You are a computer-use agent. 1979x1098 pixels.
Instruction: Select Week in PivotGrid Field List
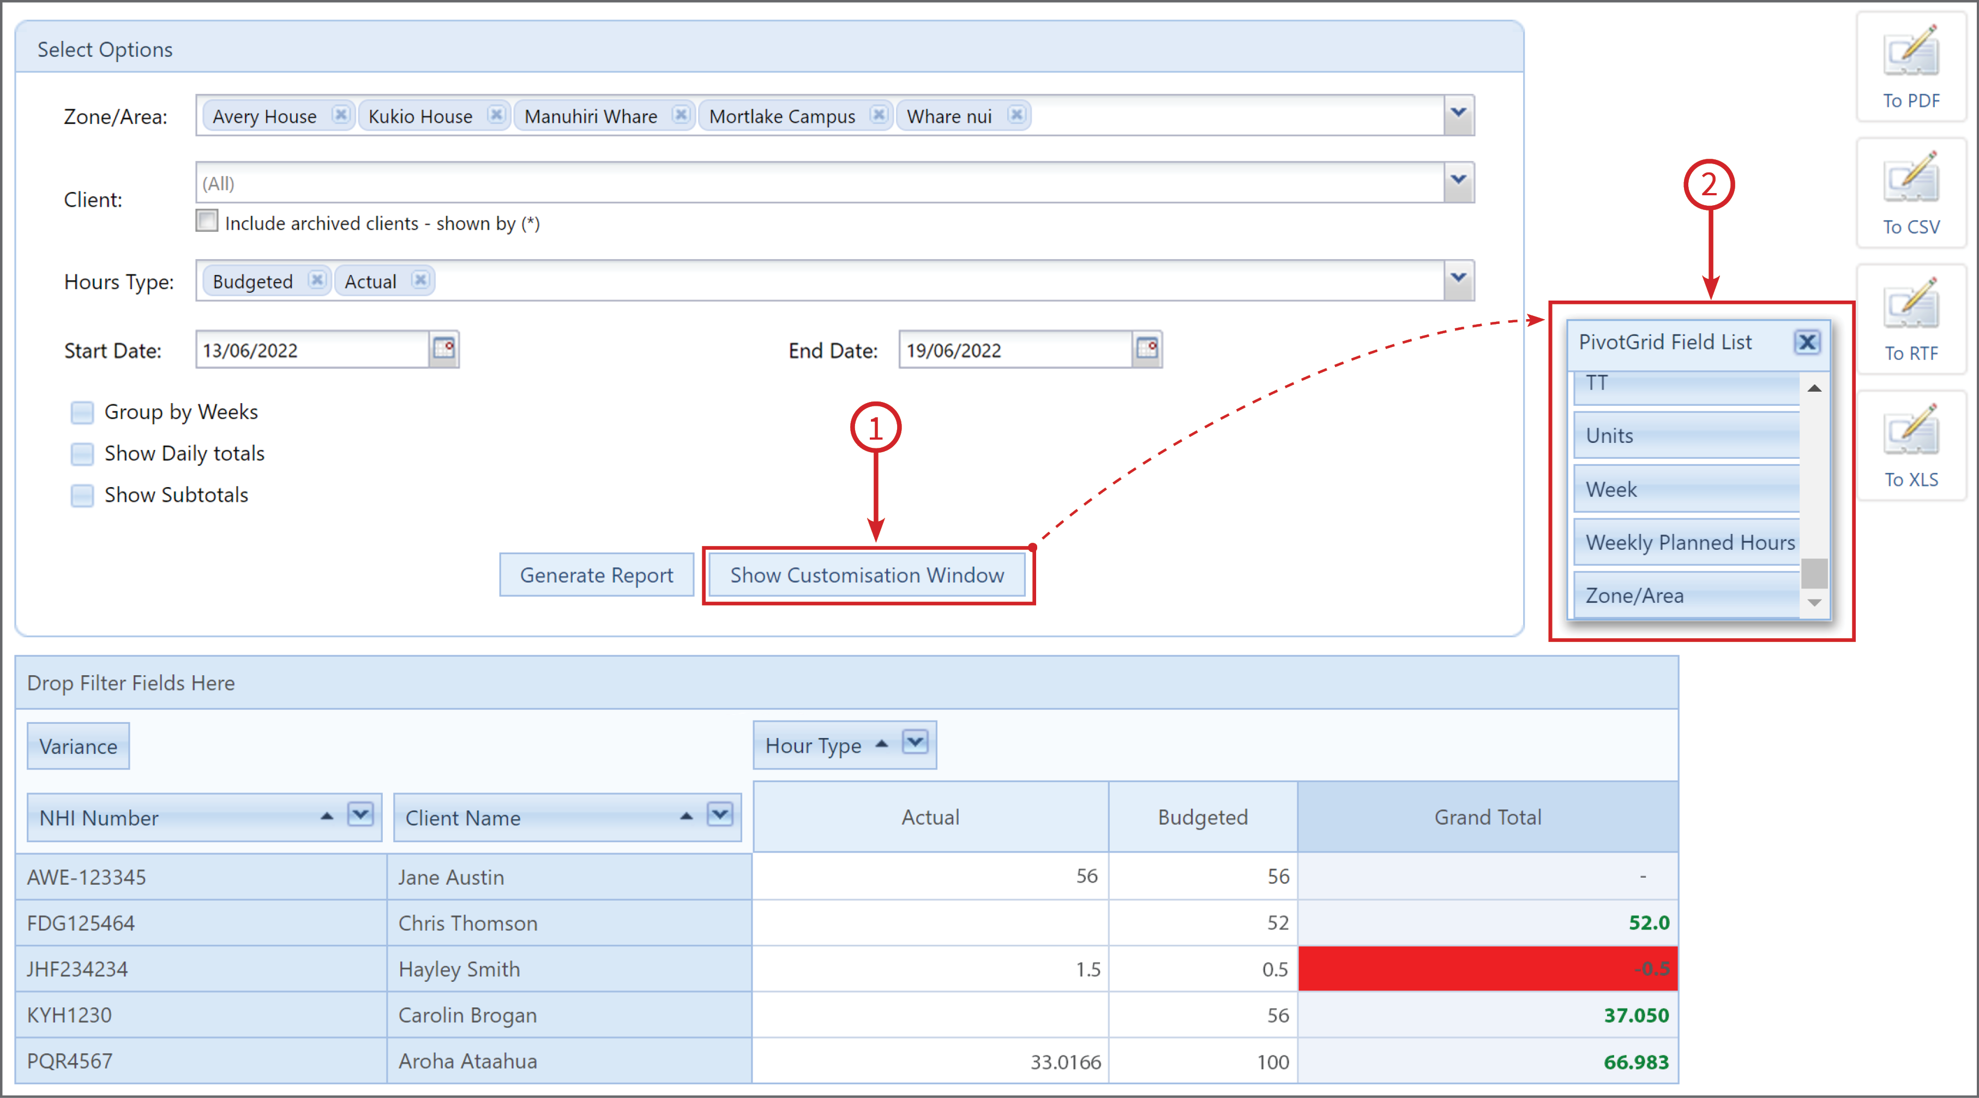pyautogui.click(x=1687, y=489)
